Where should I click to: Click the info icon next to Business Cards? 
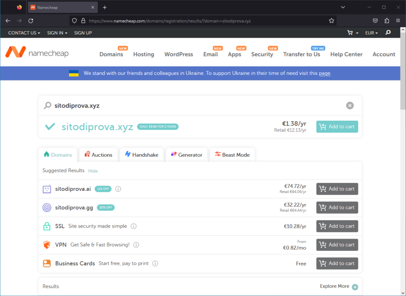click(155, 264)
